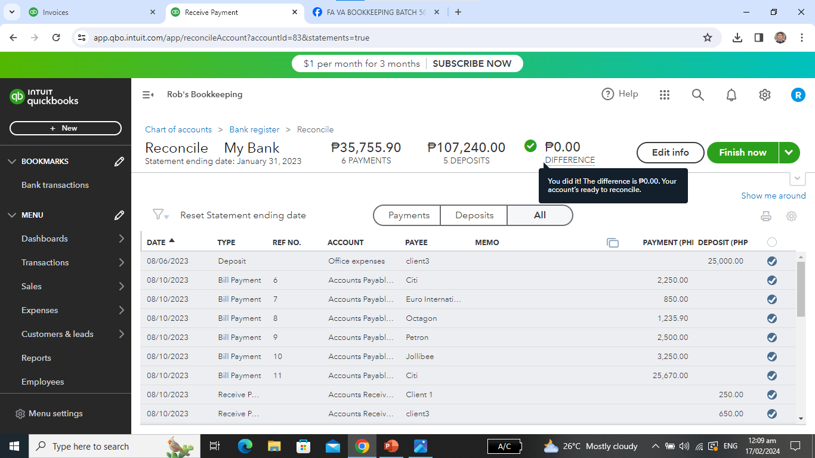
Task: Open Task View on taskbar
Action: (x=215, y=446)
